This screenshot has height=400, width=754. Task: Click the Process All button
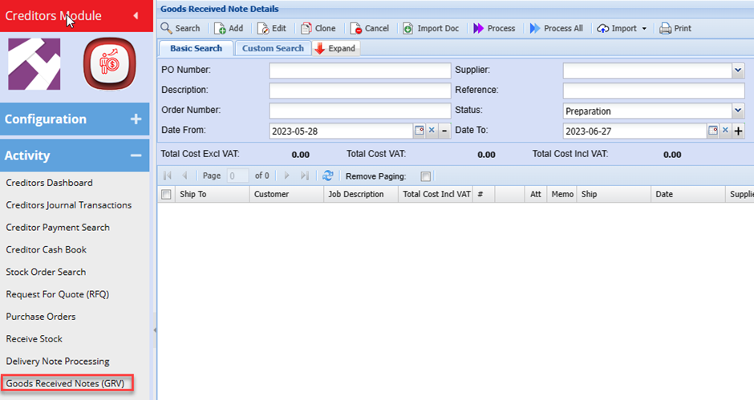point(557,28)
